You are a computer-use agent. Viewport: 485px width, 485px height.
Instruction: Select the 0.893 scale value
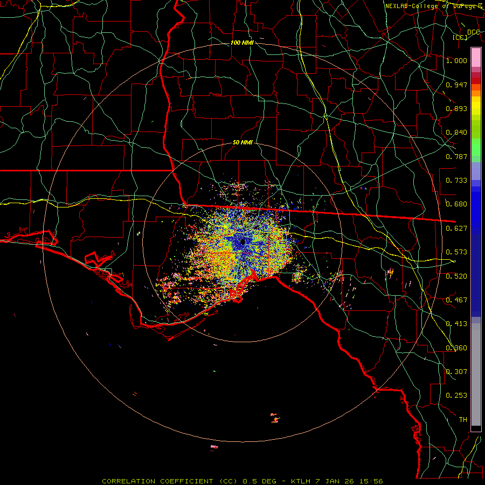(456, 108)
